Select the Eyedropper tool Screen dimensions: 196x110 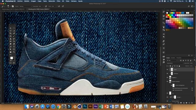click(14, 33)
